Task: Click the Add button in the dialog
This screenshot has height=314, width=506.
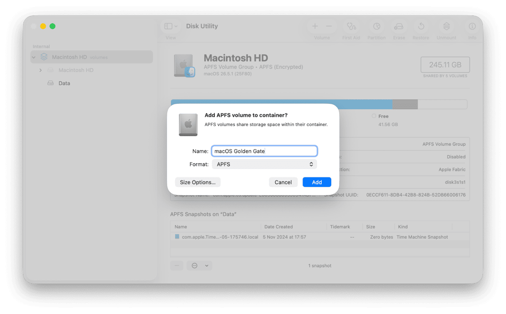Action: (x=317, y=182)
